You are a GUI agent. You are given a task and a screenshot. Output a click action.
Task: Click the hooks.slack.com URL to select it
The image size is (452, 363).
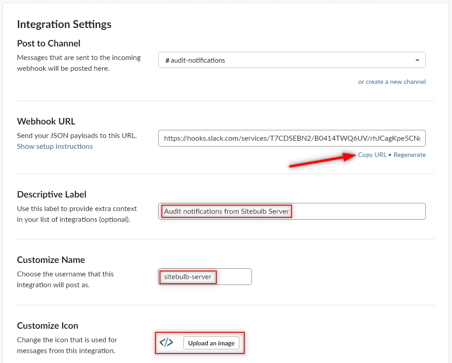[292, 138]
